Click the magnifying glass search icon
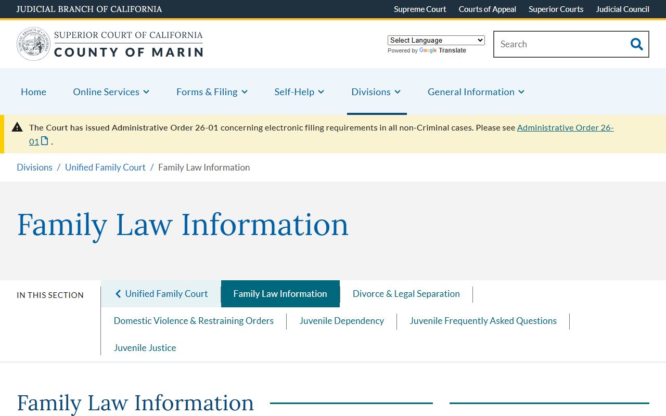The height and width of the screenshot is (416, 666). (x=636, y=44)
